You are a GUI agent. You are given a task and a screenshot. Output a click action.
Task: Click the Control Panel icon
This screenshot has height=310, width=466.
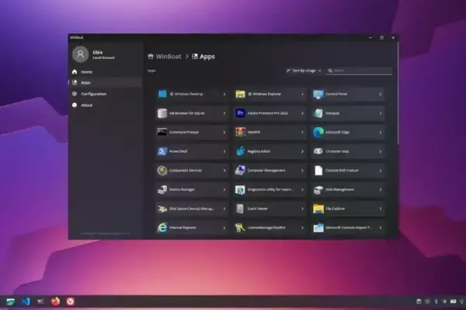(318, 94)
